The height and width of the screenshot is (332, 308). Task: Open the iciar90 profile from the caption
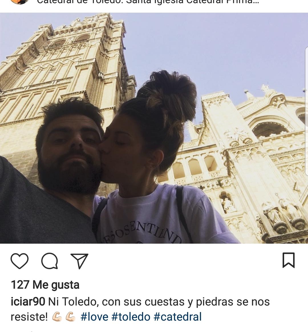tap(28, 302)
